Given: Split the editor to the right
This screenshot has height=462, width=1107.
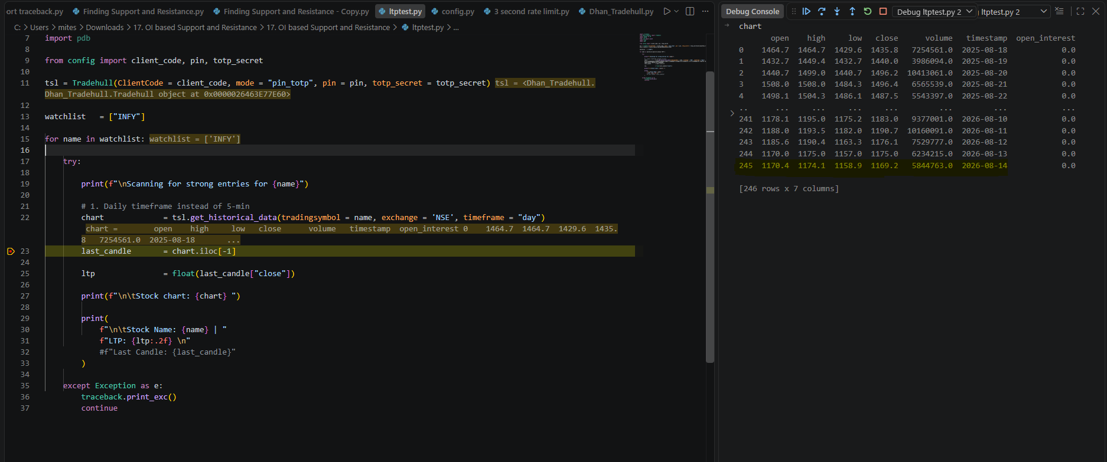Looking at the screenshot, I should [x=690, y=11].
